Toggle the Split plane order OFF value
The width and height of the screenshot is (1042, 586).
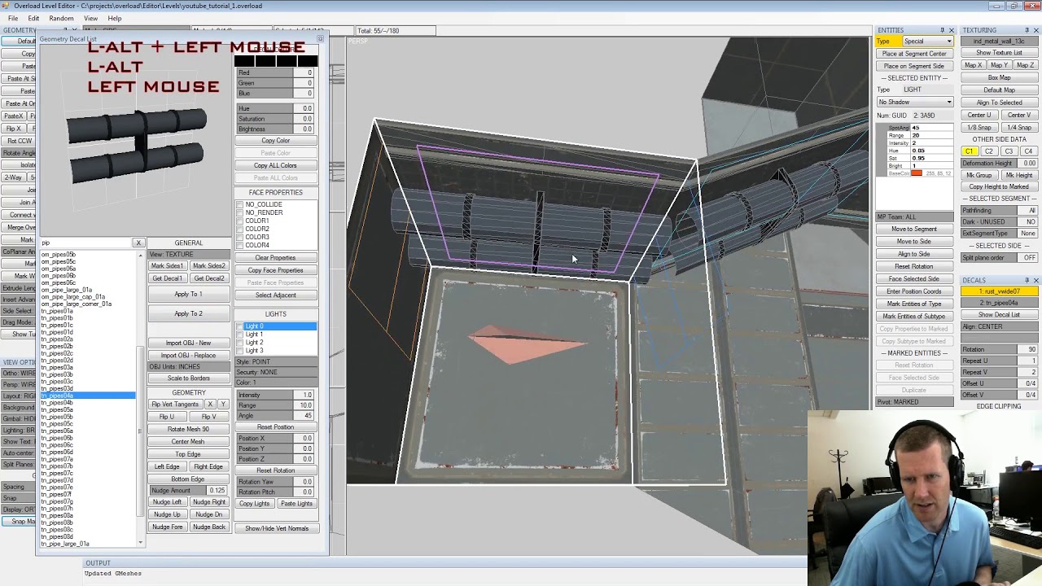click(x=1029, y=258)
